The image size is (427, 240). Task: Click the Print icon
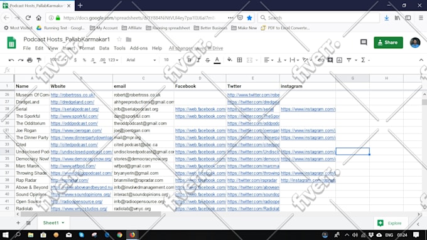[30, 60]
